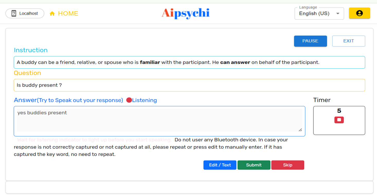Click the home icon in the navigation bar
Screen dimensions: 377x196
52,13
